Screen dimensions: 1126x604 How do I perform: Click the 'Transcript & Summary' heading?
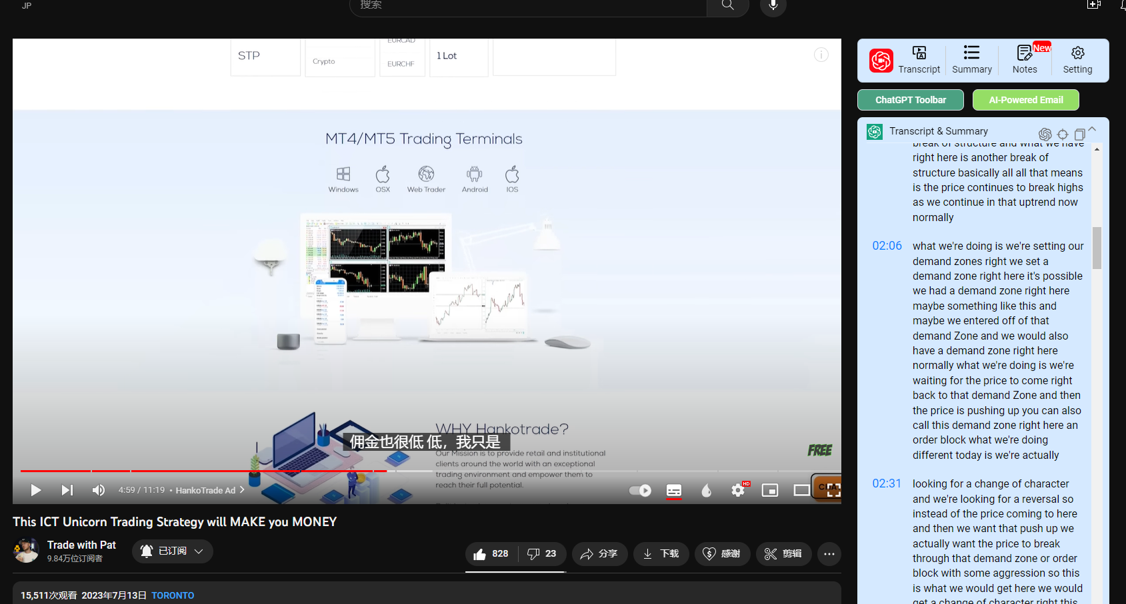point(939,131)
